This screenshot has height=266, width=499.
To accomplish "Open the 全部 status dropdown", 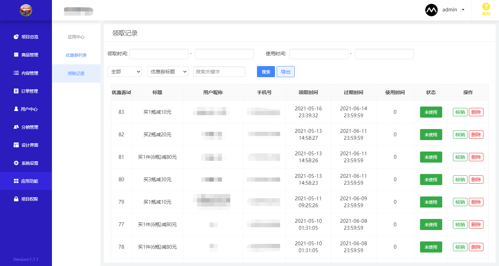I will pyautogui.click(x=125, y=72).
